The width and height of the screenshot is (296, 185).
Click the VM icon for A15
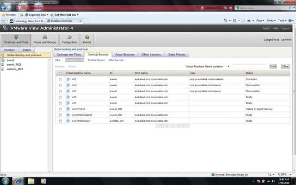(68, 103)
